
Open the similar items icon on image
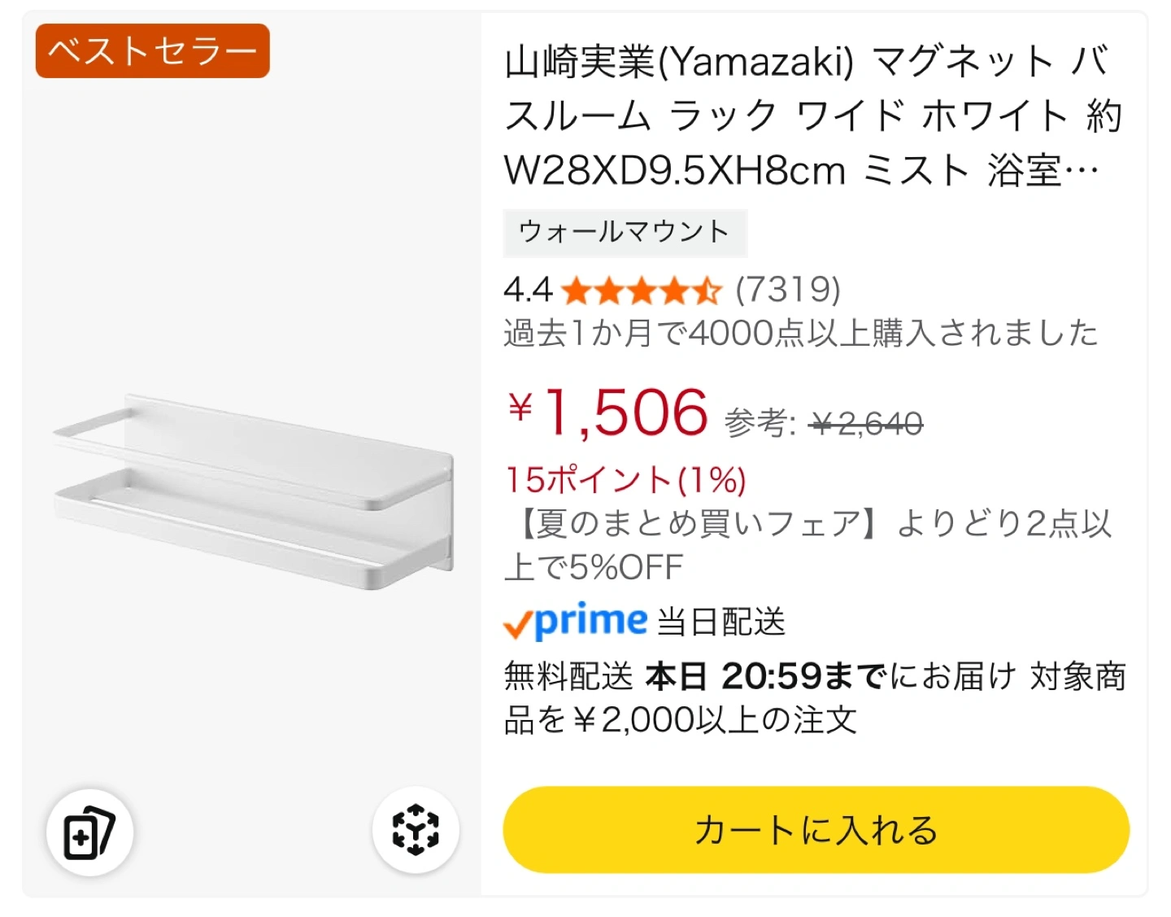(x=89, y=832)
